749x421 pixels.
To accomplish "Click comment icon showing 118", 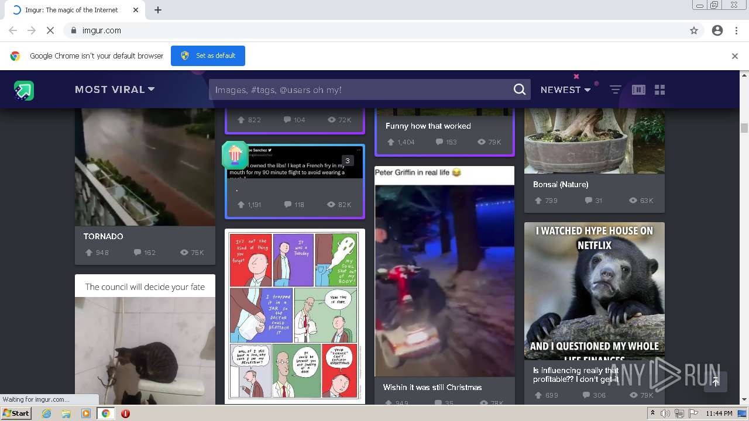I will [x=287, y=205].
